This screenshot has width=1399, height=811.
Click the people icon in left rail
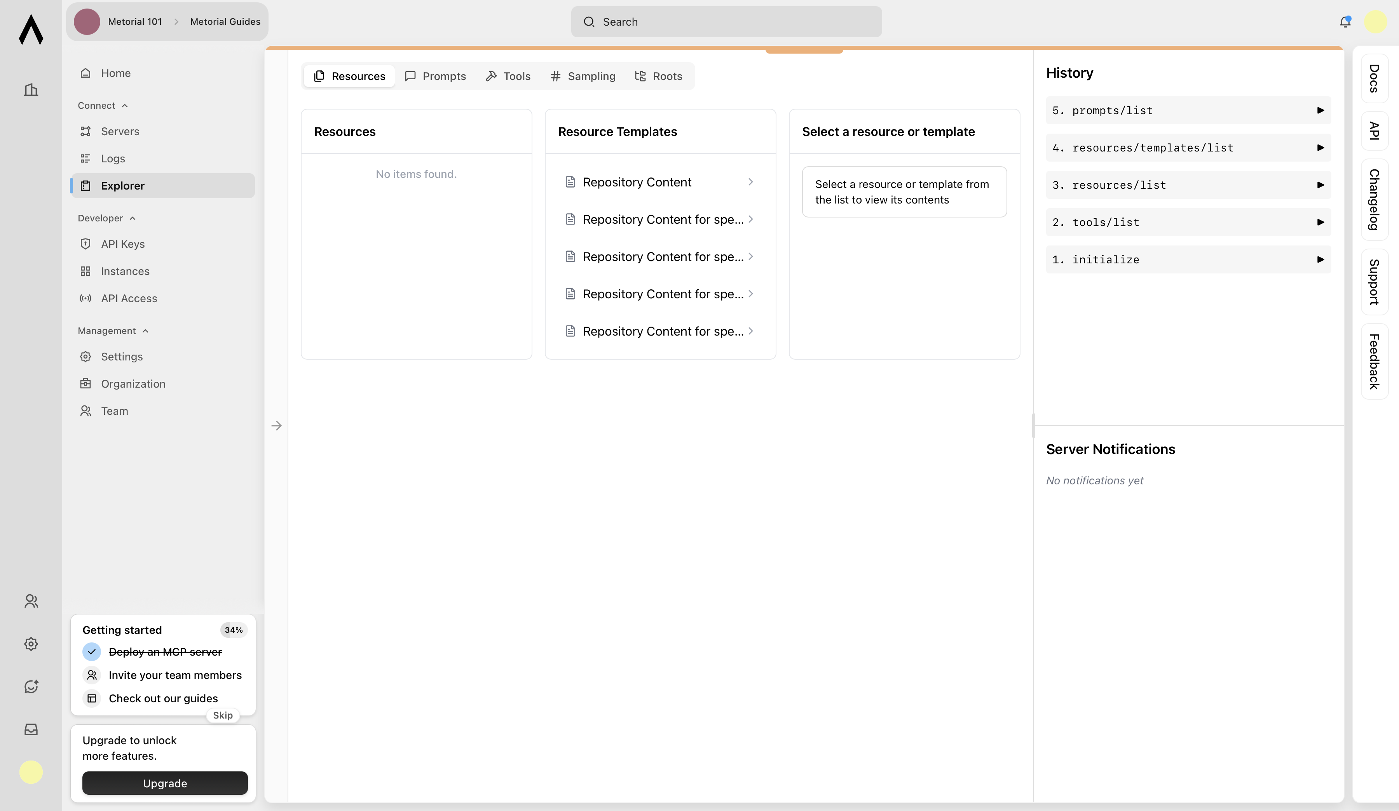[x=31, y=601]
